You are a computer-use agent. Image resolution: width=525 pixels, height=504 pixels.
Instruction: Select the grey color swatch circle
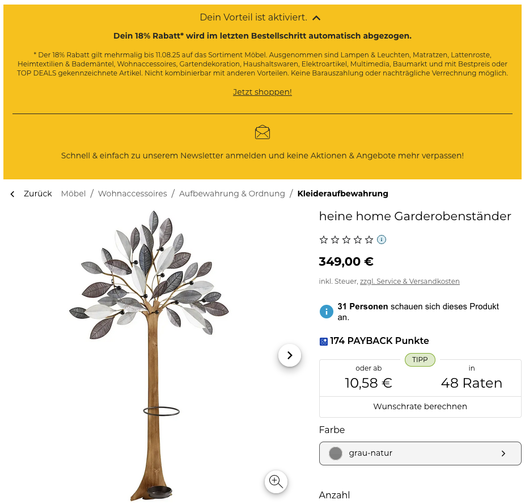click(335, 453)
